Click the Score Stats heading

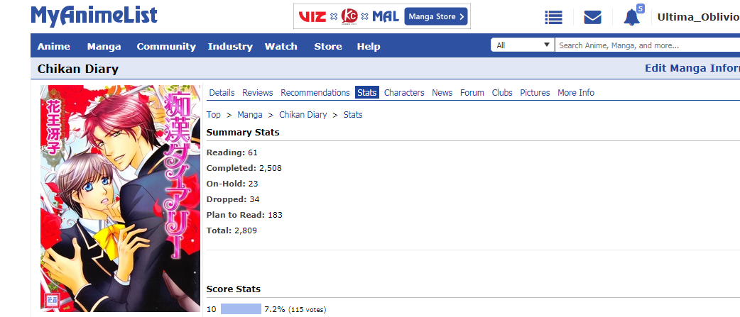tap(234, 289)
